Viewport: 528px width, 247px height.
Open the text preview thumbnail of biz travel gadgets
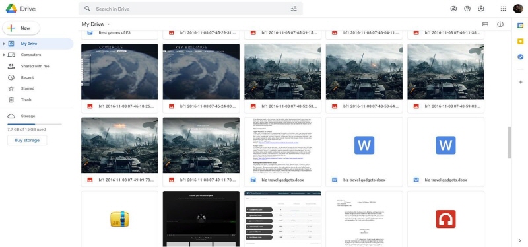pyautogui.click(x=282, y=145)
